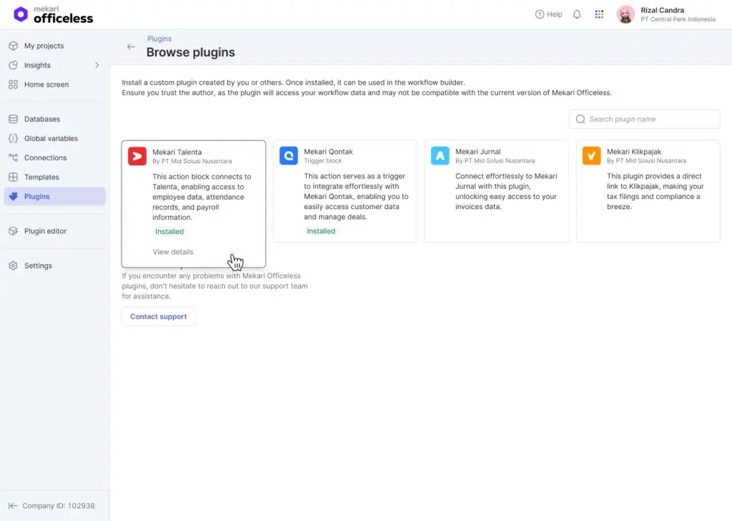The height and width of the screenshot is (521, 732).
Task: Click the Mekari Talenta plugin title
Action: click(177, 152)
